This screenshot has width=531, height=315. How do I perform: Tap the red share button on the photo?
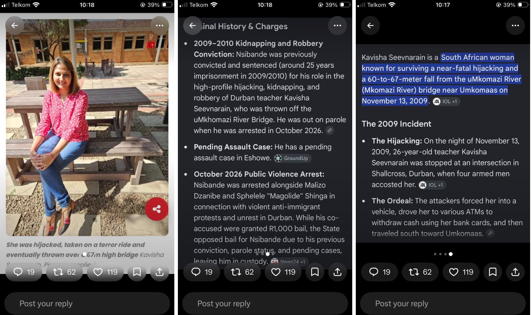[157, 209]
